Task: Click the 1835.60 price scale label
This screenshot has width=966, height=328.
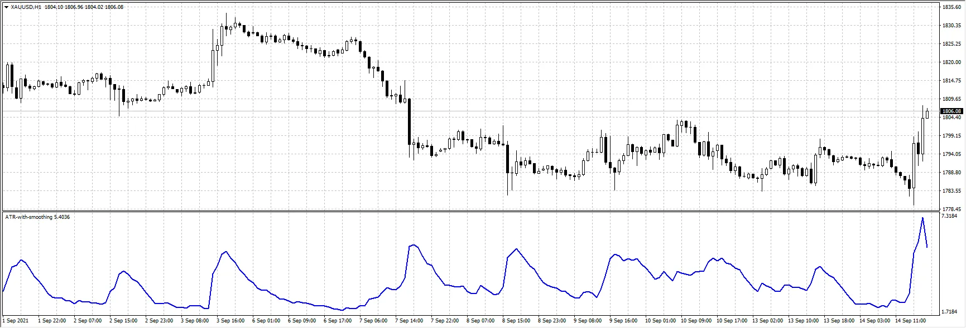Action: tap(951, 7)
